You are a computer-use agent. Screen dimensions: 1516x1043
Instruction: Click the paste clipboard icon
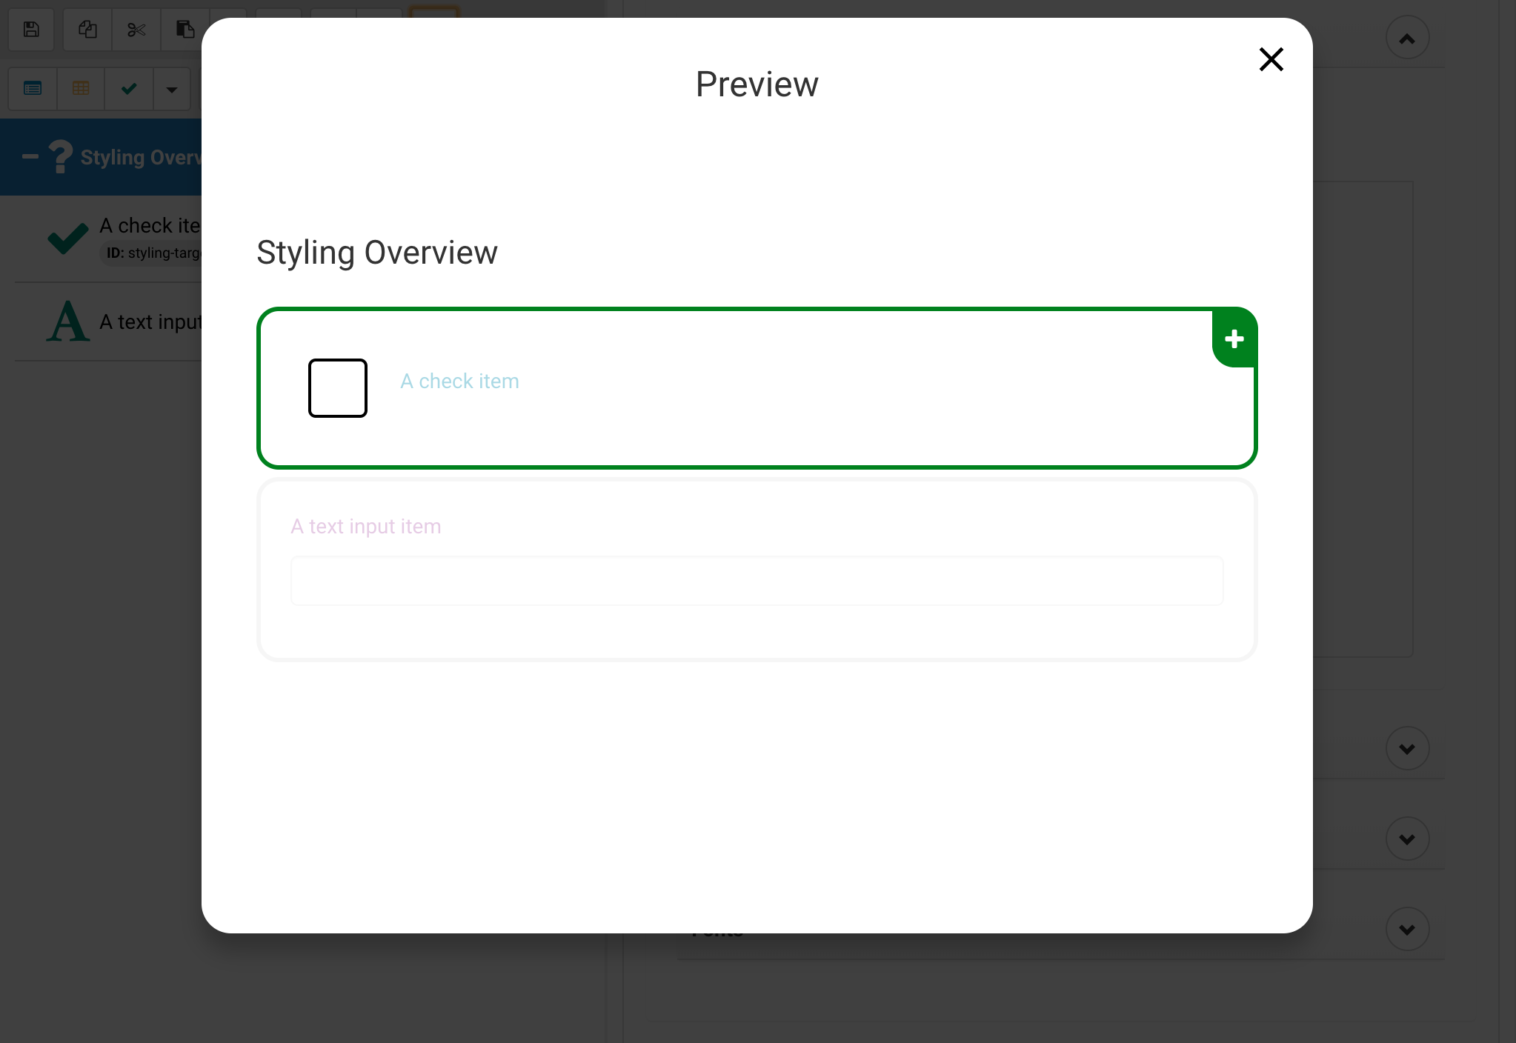[x=184, y=30]
